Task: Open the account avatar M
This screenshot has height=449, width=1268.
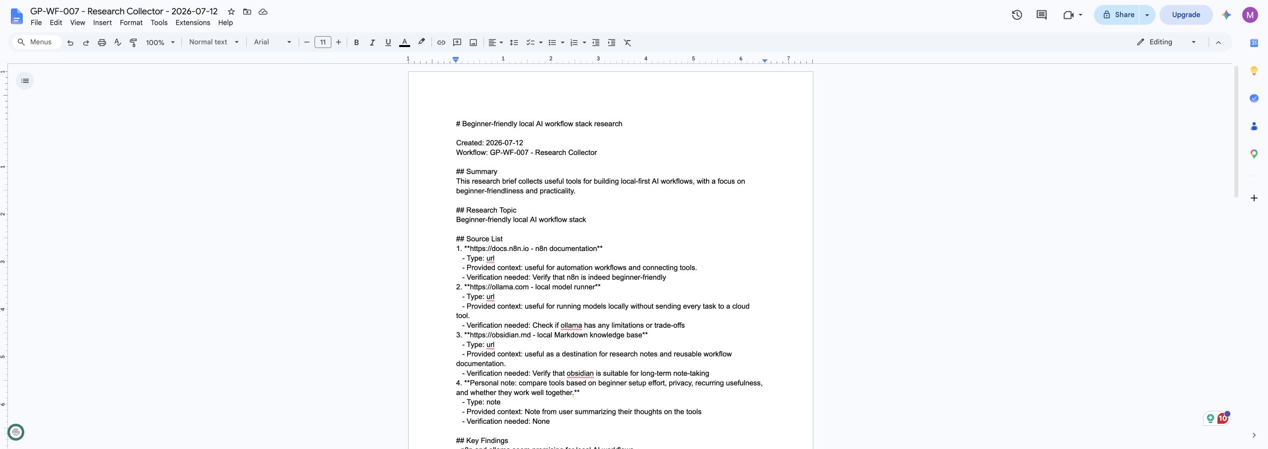Action: [x=1250, y=15]
